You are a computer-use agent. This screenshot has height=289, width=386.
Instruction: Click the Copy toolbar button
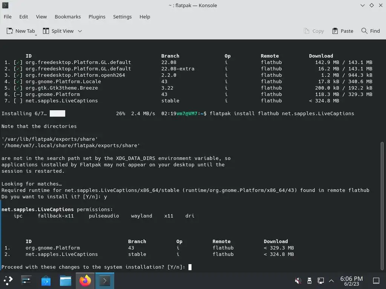314,31
